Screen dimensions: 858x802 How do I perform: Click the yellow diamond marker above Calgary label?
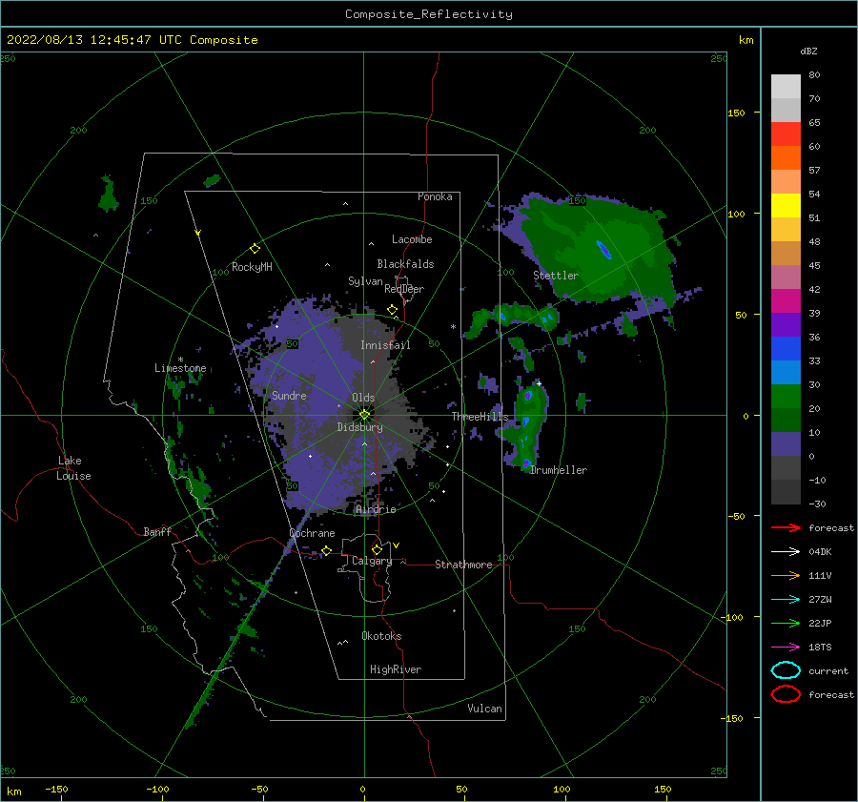(x=377, y=549)
